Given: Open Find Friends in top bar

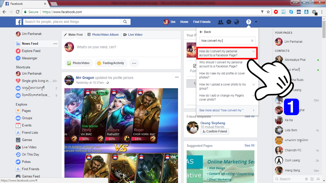Looking at the screenshot, I should pyautogui.click(x=202, y=22).
